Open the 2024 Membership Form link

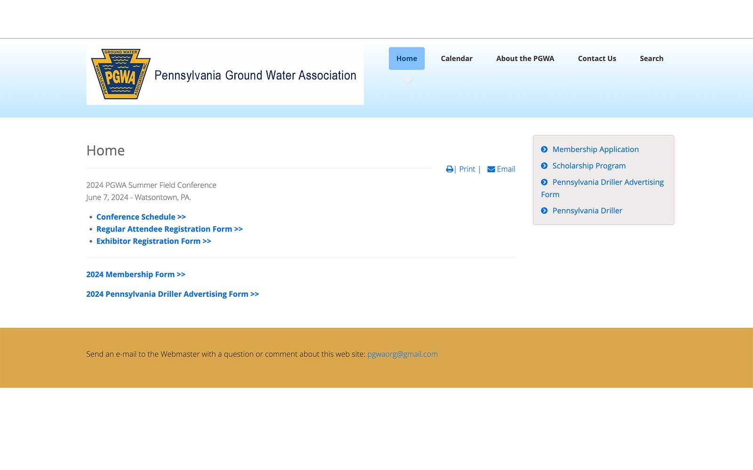(x=136, y=274)
